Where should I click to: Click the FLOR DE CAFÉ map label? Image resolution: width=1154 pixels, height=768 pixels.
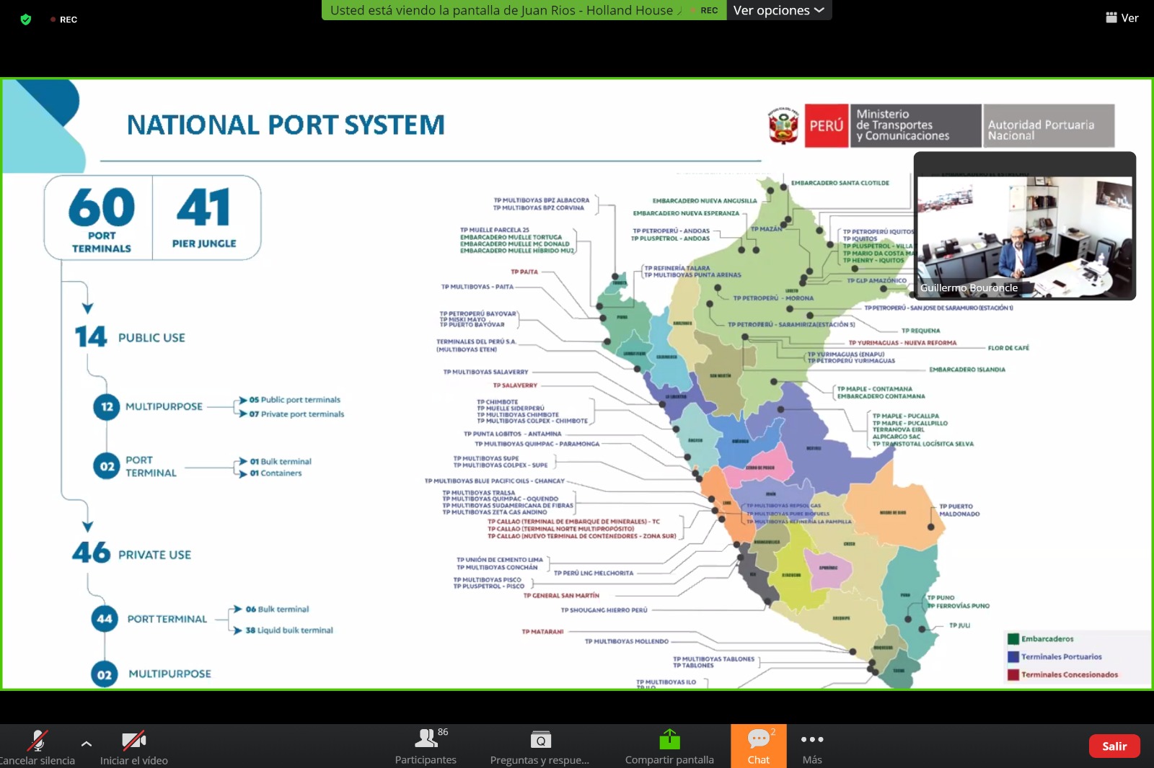tap(1008, 348)
